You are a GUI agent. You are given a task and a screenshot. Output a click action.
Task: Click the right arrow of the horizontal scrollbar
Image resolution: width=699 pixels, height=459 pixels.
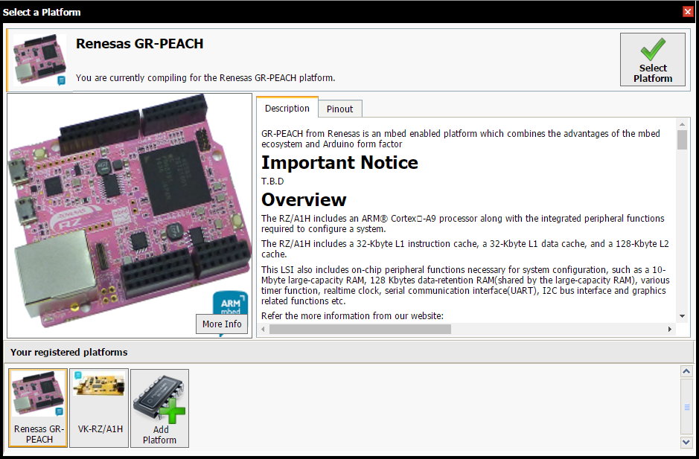671,328
